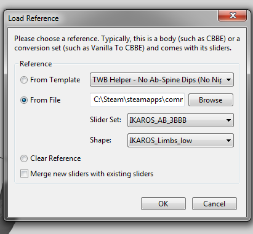Dismiss dialog with Cancel button
253x234 pixels.
pos(214,204)
